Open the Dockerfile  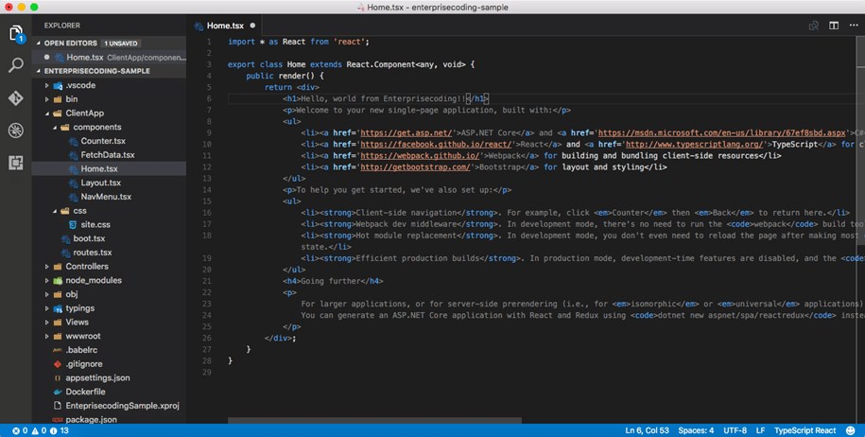click(x=85, y=392)
